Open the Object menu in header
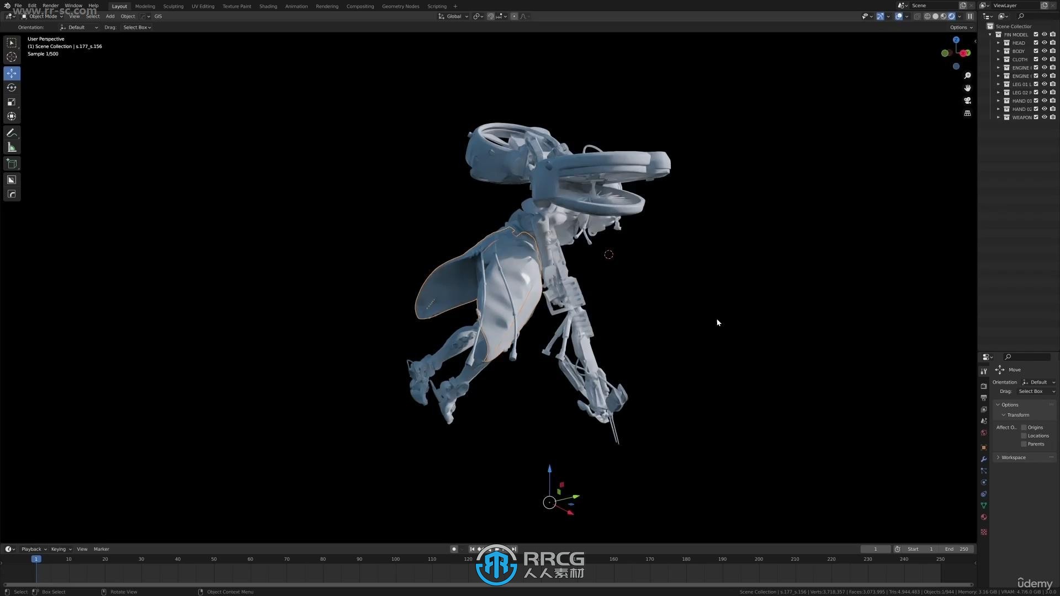Screen dimensions: 1060x596 click(x=128, y=16)
